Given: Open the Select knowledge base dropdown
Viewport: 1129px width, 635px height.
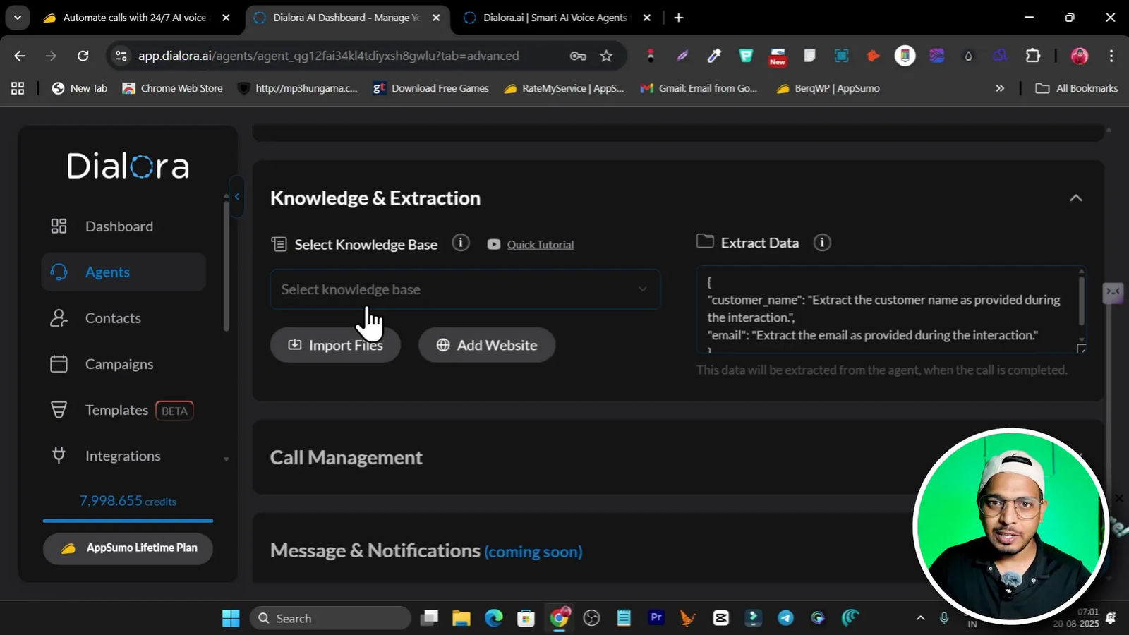Looking at the screenshot, I should (x=465, y=289).
